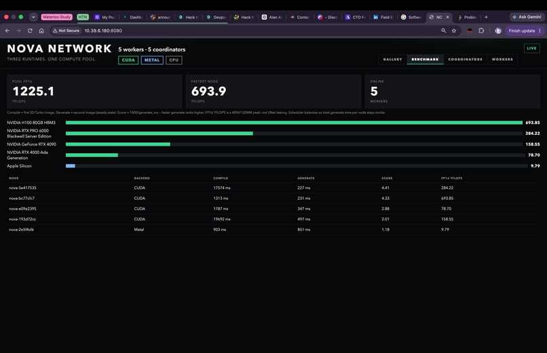The image size is (547, 353).
Task: Click the Not Secure site info badge
Action: click(66, 30)
